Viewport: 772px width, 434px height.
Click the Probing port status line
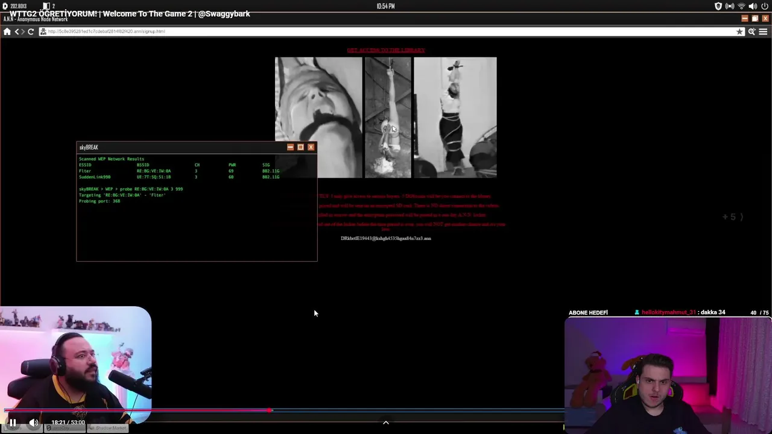[x=100, y=201]
